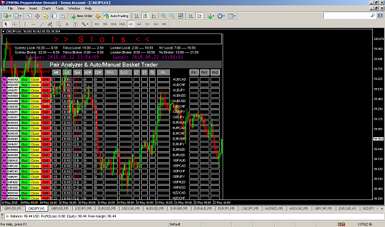The height and width of the screenshot is (227, 385).
Task: Click the New Chart toolbar icon
Action: [6, 16]
